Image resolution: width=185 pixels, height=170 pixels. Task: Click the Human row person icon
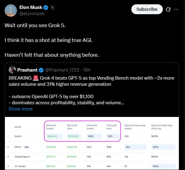[x=16, y=166]
